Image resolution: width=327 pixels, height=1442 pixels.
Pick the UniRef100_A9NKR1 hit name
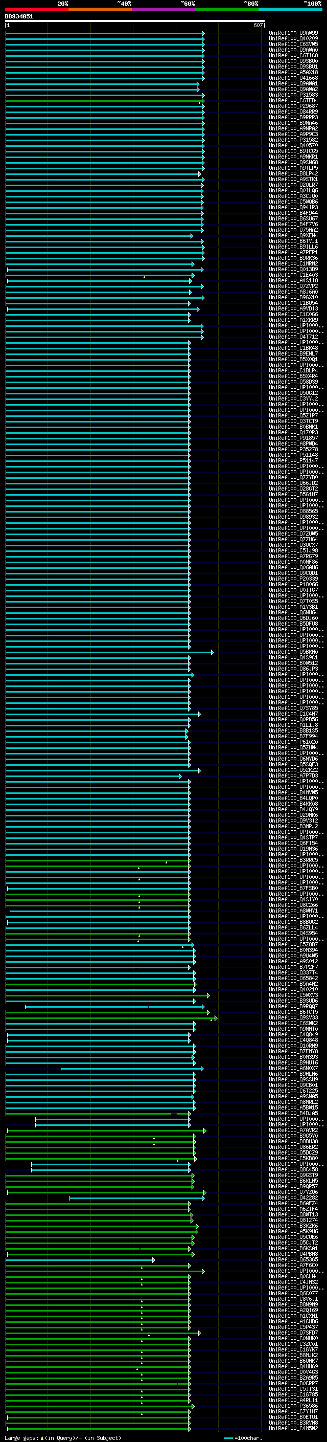[293, 157]
